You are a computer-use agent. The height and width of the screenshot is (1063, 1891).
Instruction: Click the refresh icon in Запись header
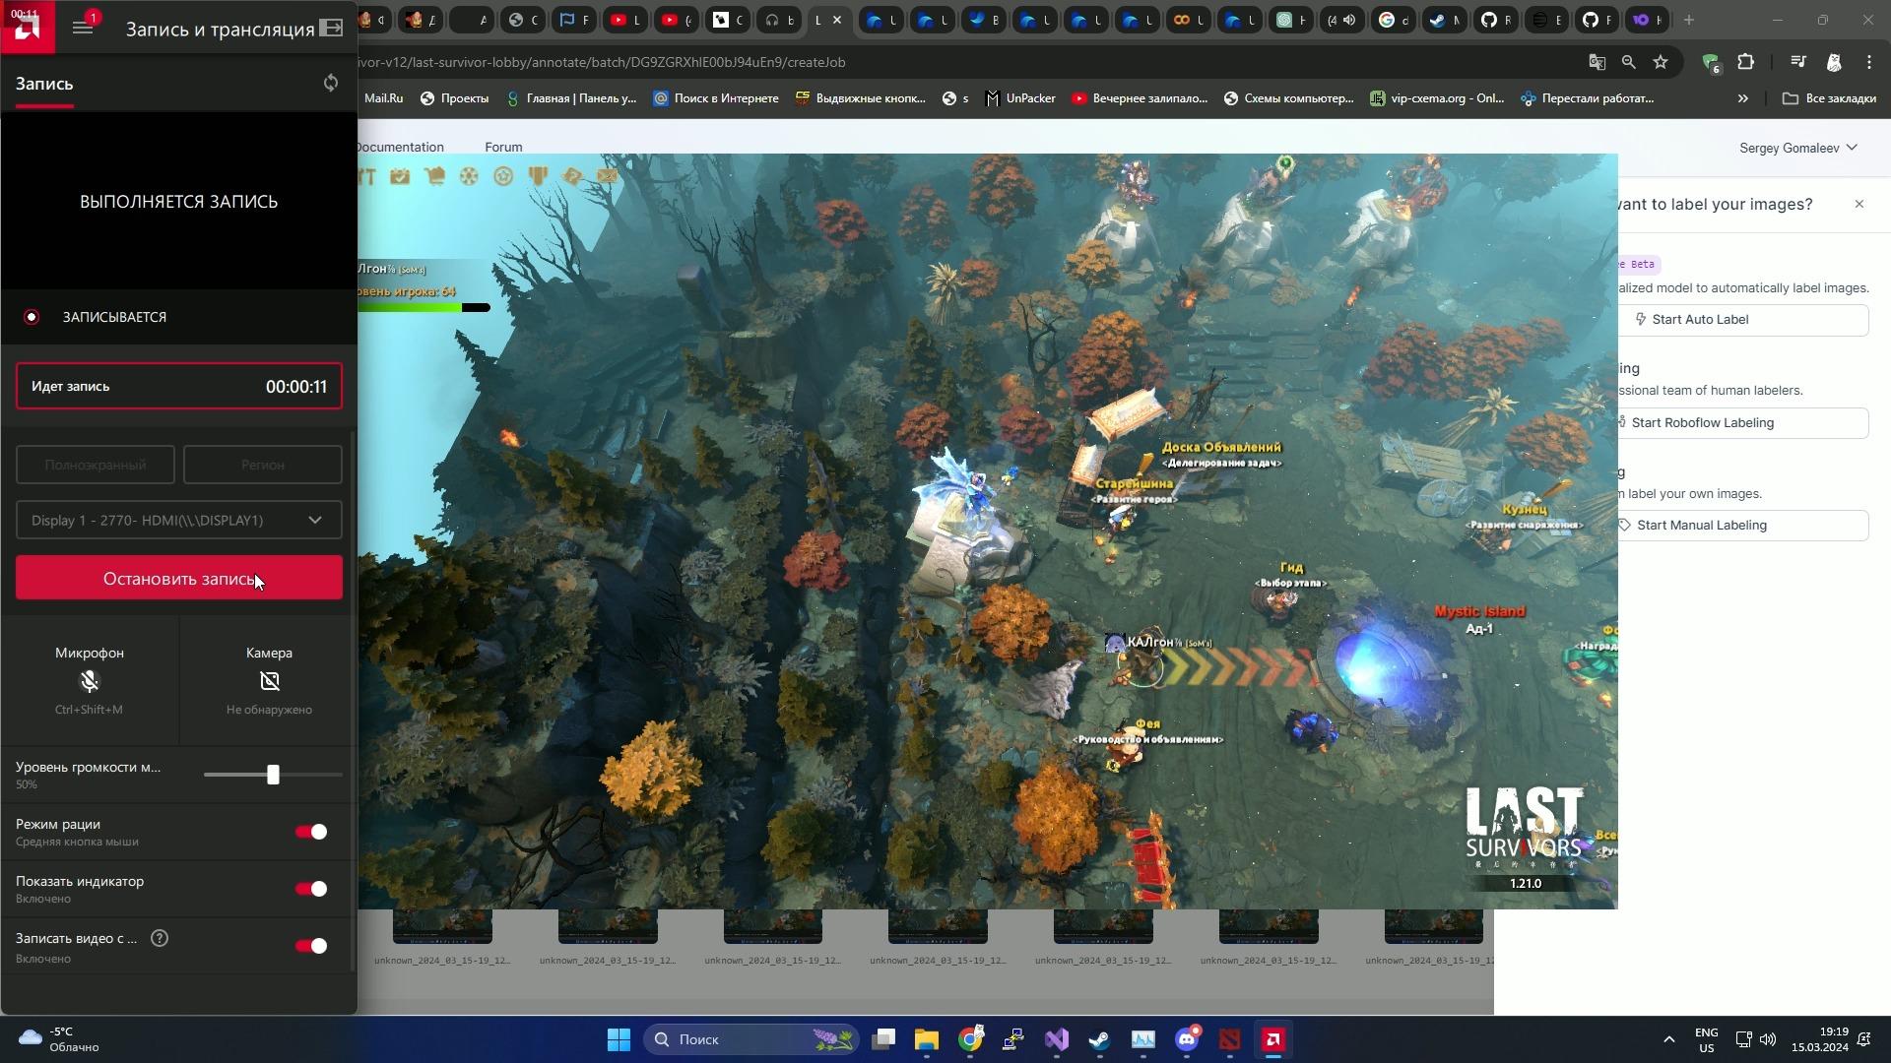331,84
